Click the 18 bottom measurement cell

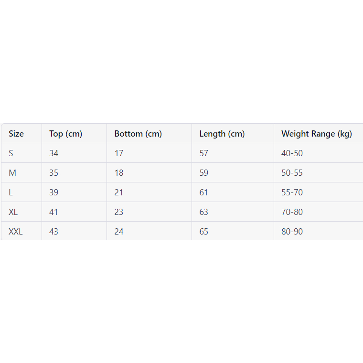point(119,173)
